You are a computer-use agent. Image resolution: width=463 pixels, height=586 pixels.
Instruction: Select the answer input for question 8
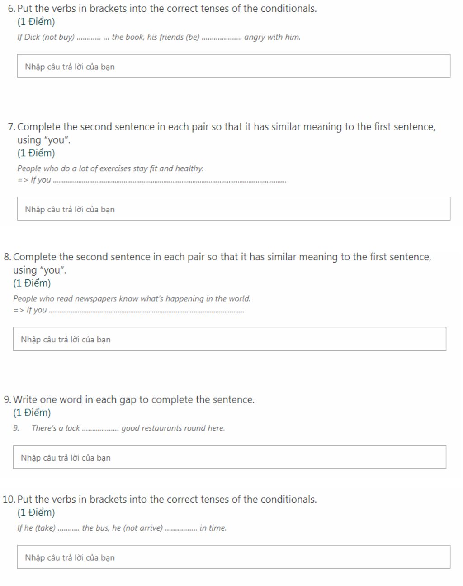[x=230, y=339]
